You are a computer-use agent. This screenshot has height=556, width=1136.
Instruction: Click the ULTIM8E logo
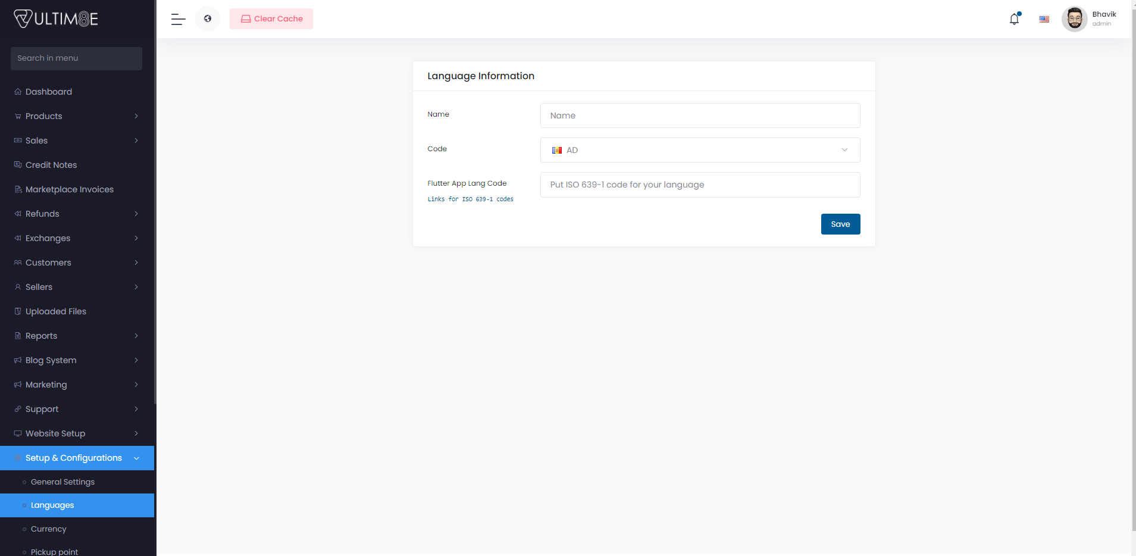(56, 19)
